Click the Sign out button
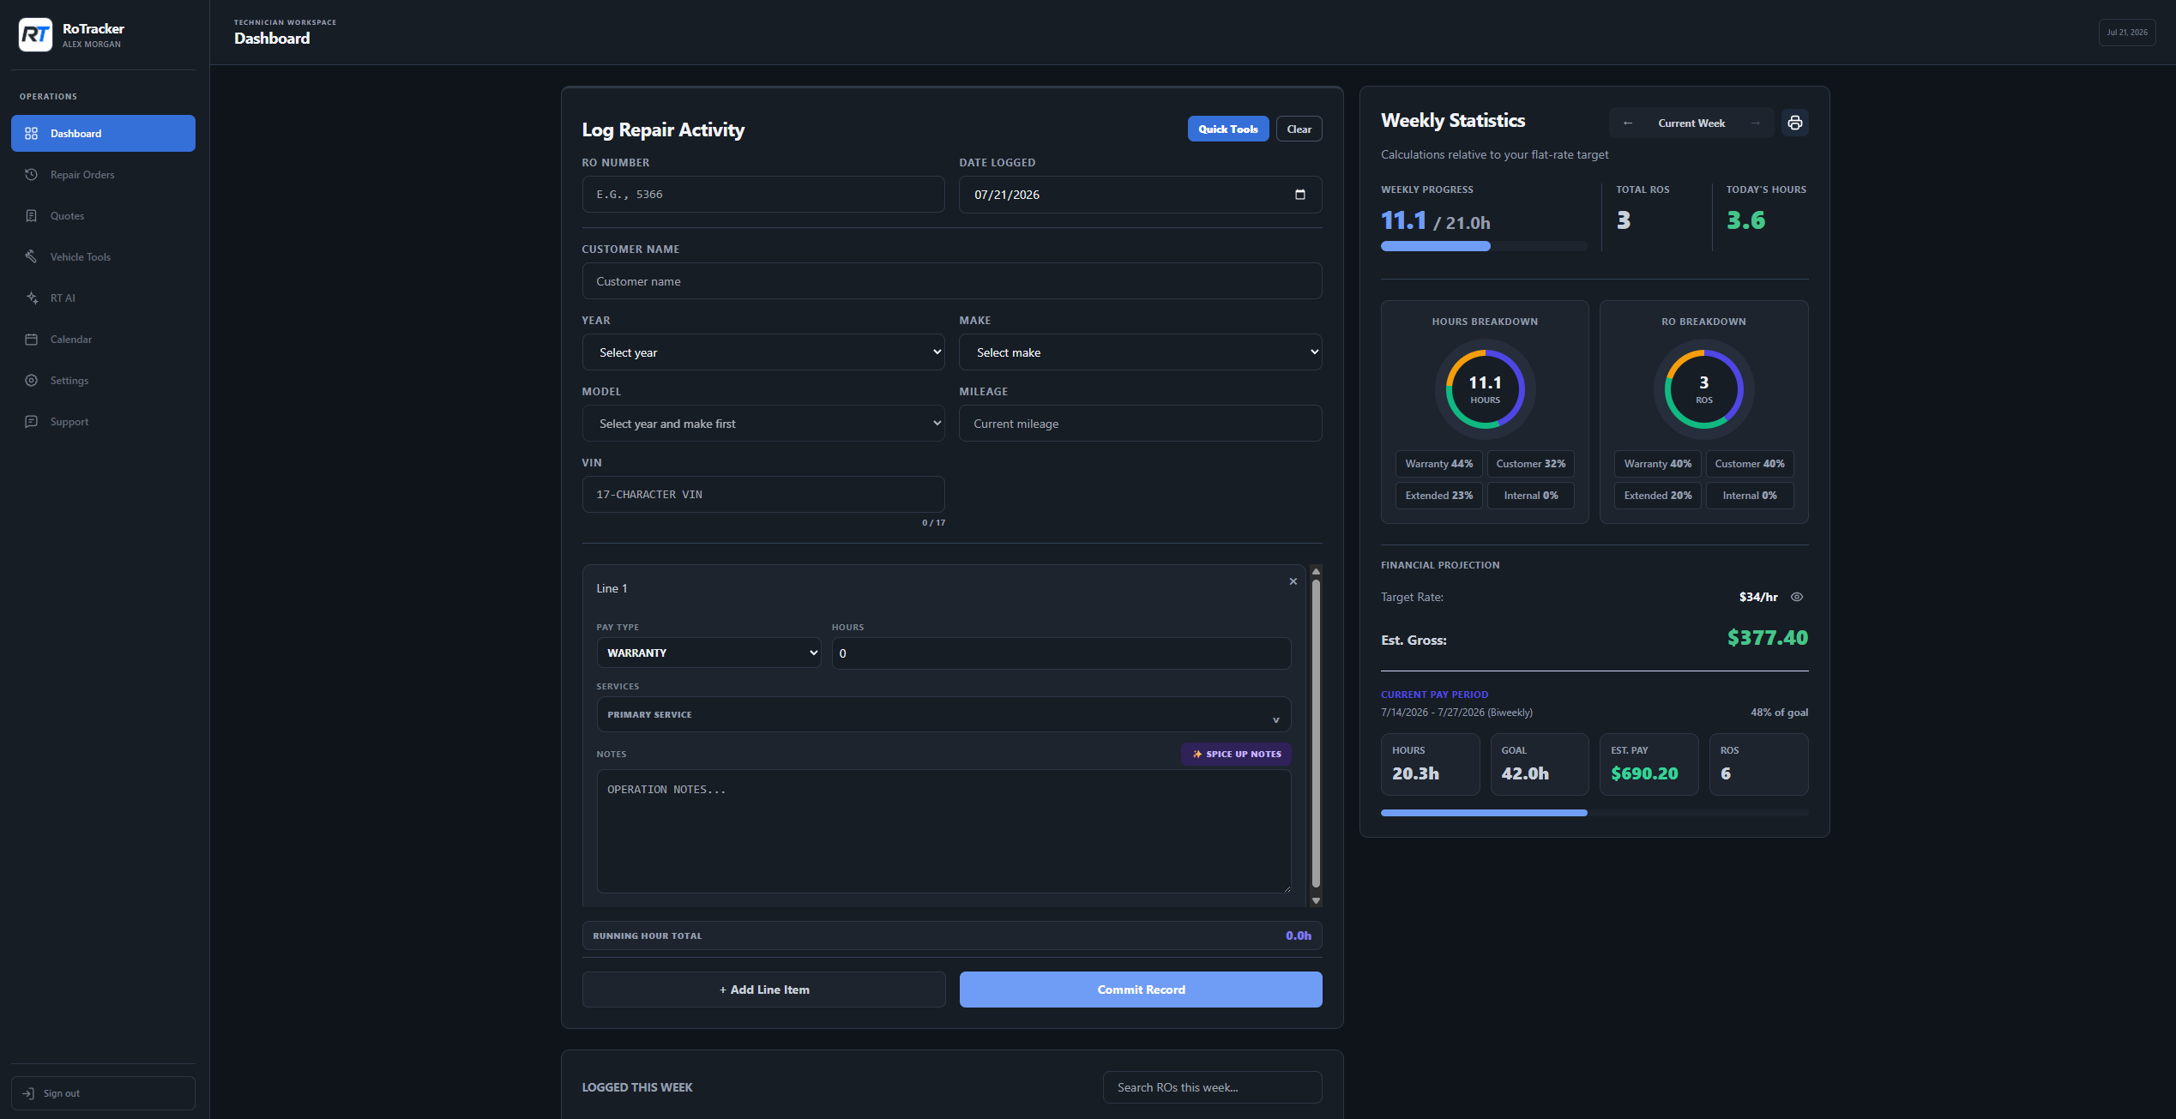2176x1119 pixels. [x=103, y=1093]
